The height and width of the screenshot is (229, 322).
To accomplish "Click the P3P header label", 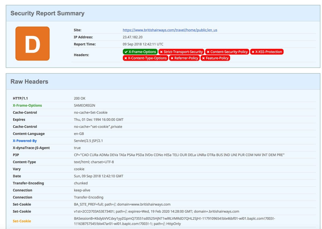I will pos(16,155).
